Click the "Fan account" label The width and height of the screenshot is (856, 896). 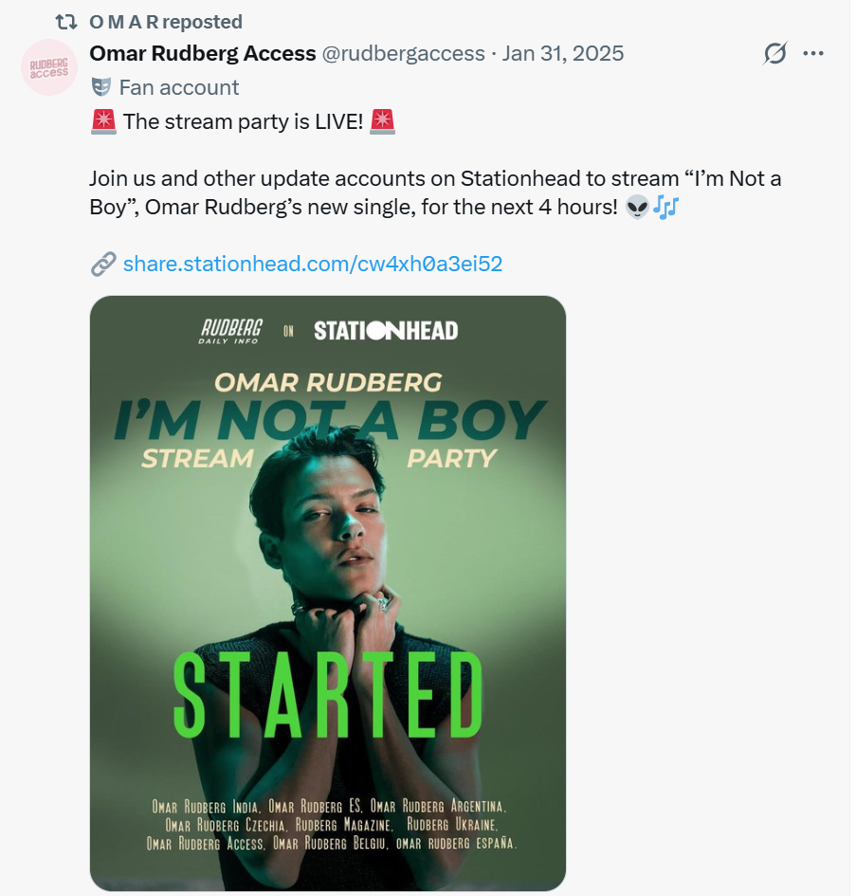click(x=179, y=88)
